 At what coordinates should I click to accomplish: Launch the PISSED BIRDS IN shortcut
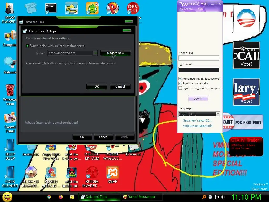(x=51, y=173)
